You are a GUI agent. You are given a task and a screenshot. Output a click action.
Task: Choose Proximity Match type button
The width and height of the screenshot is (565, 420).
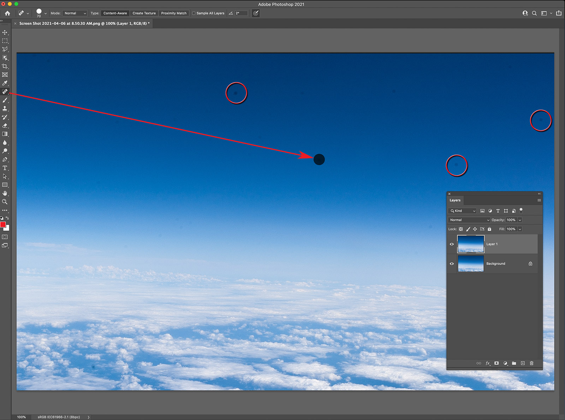(174, 13)
